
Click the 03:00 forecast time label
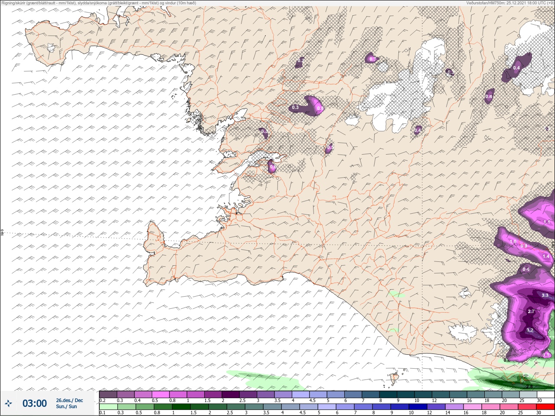35,403
